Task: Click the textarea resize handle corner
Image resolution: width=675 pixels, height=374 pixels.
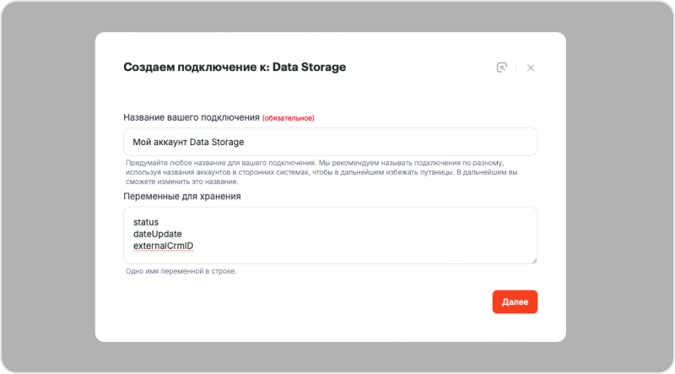Action: pyautogui.click(x=534, y=260)
